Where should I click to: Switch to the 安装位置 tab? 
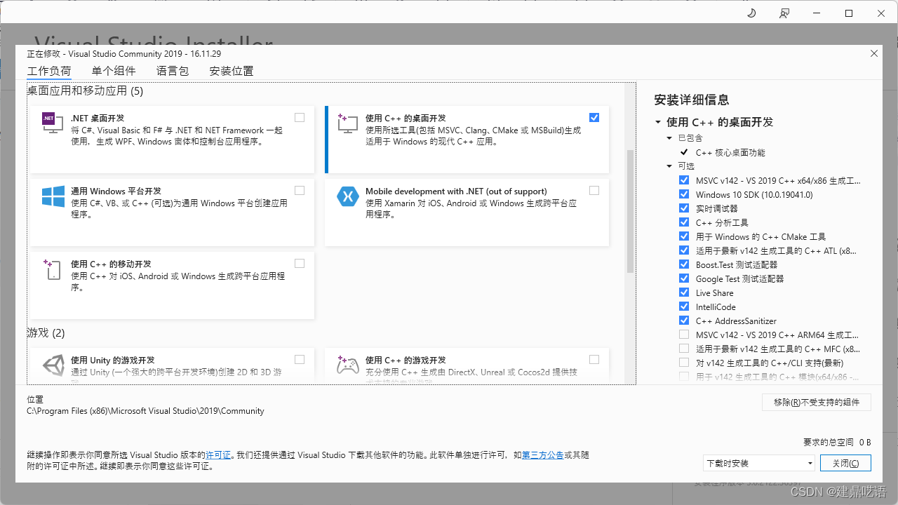click(232, 71)
